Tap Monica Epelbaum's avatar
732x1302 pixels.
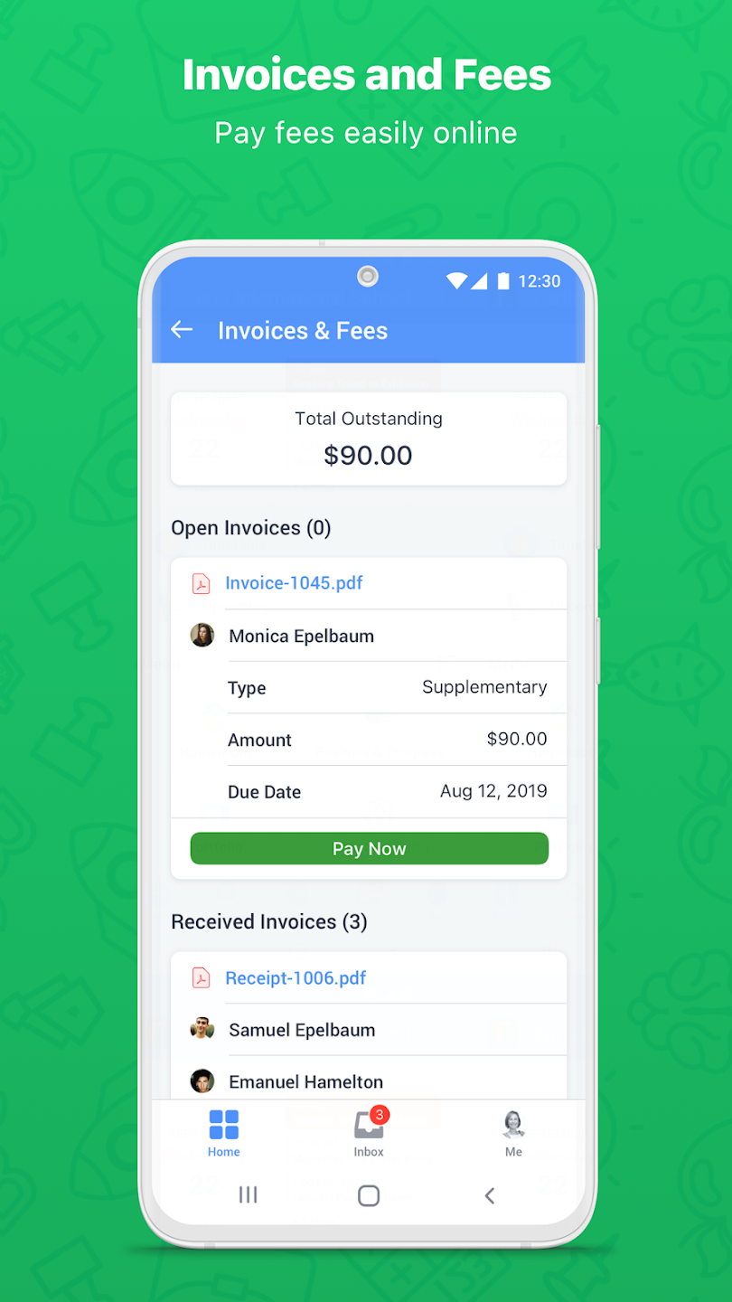[x=202, y=635]
